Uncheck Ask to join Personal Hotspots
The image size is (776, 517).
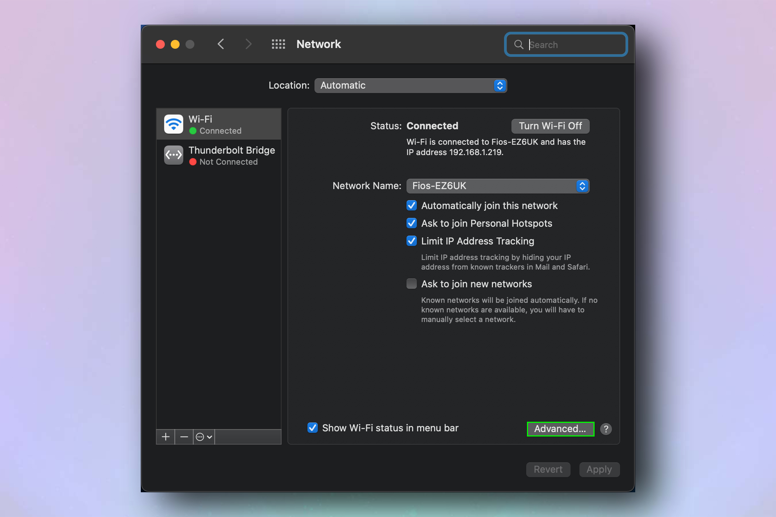pyautogui.click(x=411, y=223)
